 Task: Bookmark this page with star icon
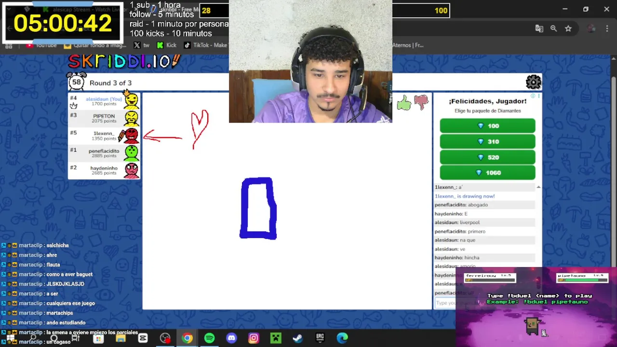(x=568, y=29)
